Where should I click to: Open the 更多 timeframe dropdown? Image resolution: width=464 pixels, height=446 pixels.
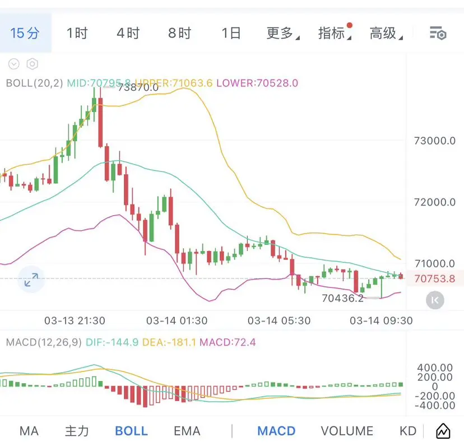pos(283,33)
